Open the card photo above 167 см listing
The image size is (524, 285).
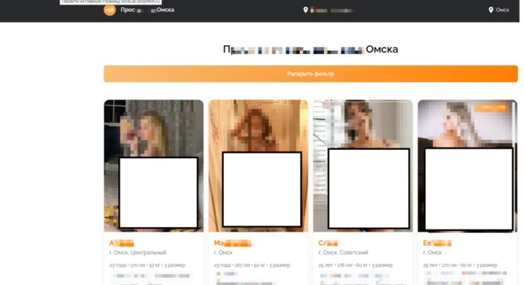[258, 166]
